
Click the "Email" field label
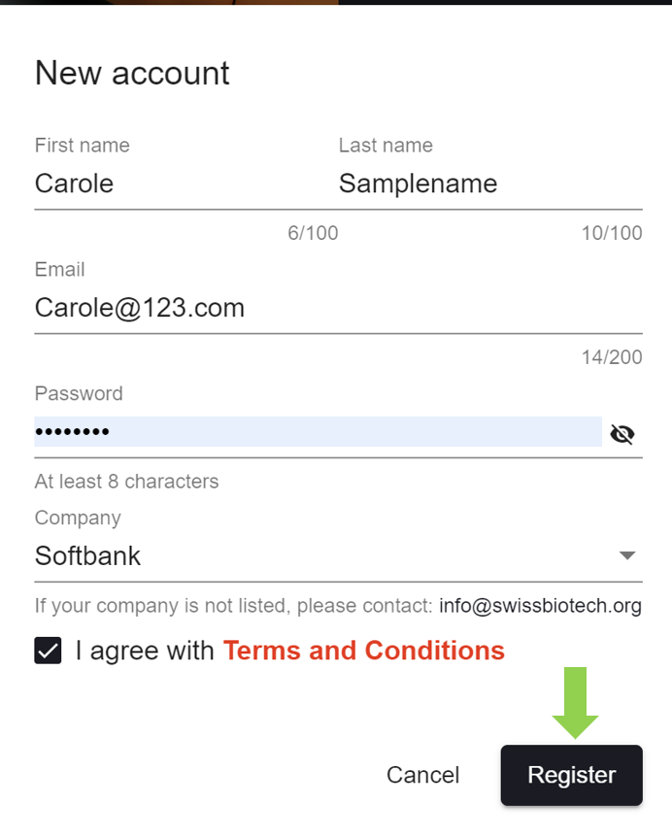point(59,270)
